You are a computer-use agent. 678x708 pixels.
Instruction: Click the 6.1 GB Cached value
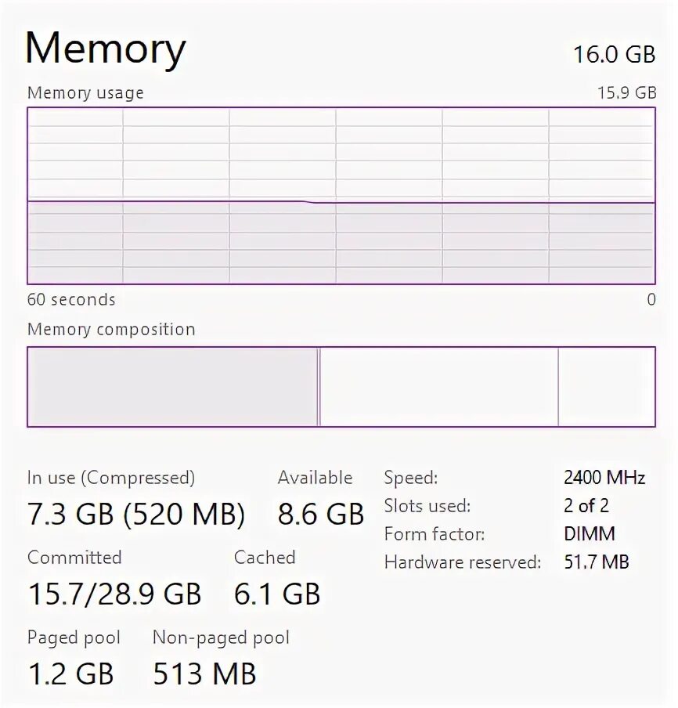tap(277, 594)
